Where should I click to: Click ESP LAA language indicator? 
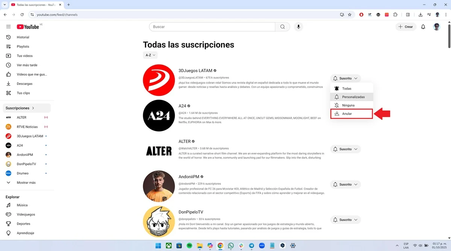[406, 245]
